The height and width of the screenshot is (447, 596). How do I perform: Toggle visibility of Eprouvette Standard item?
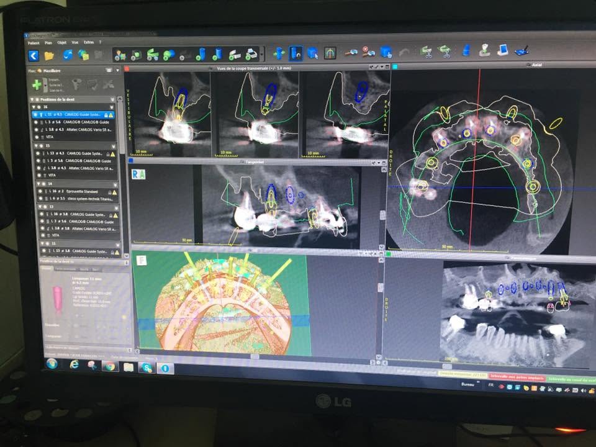point(40,191)
